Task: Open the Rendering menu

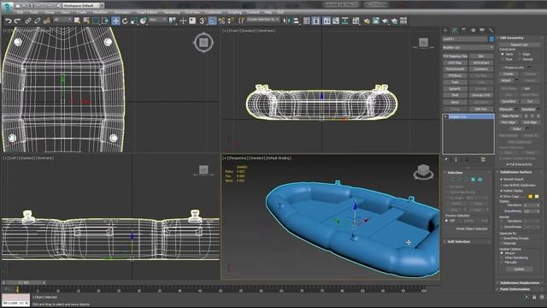Action: [x=172, y=12]
